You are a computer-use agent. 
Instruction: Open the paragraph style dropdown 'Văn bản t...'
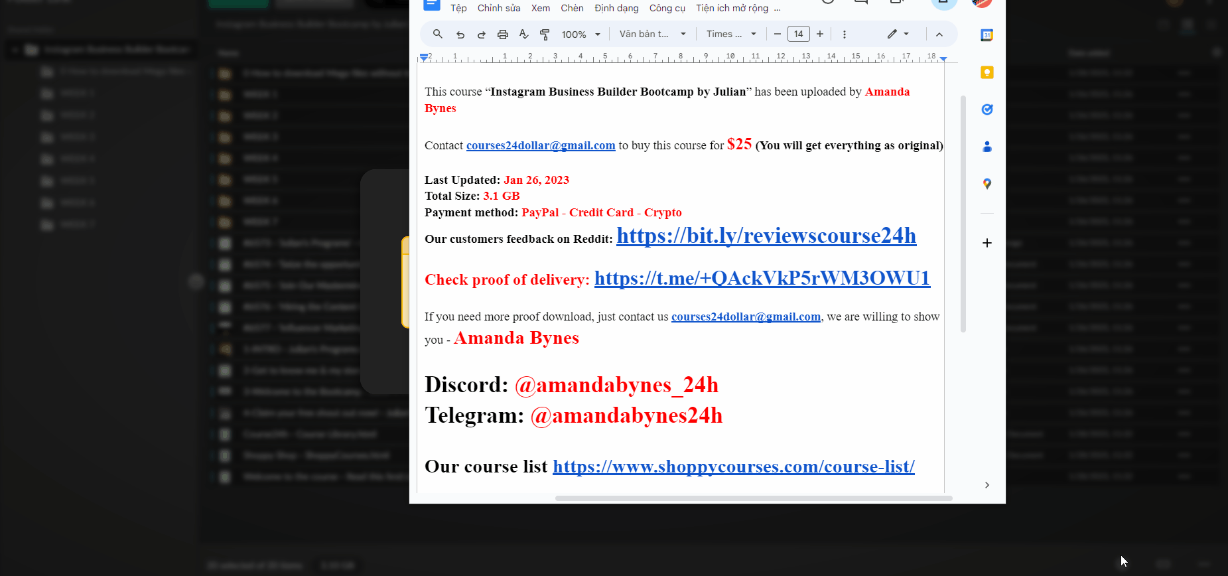pyautogui.click(x=652, y=34)
